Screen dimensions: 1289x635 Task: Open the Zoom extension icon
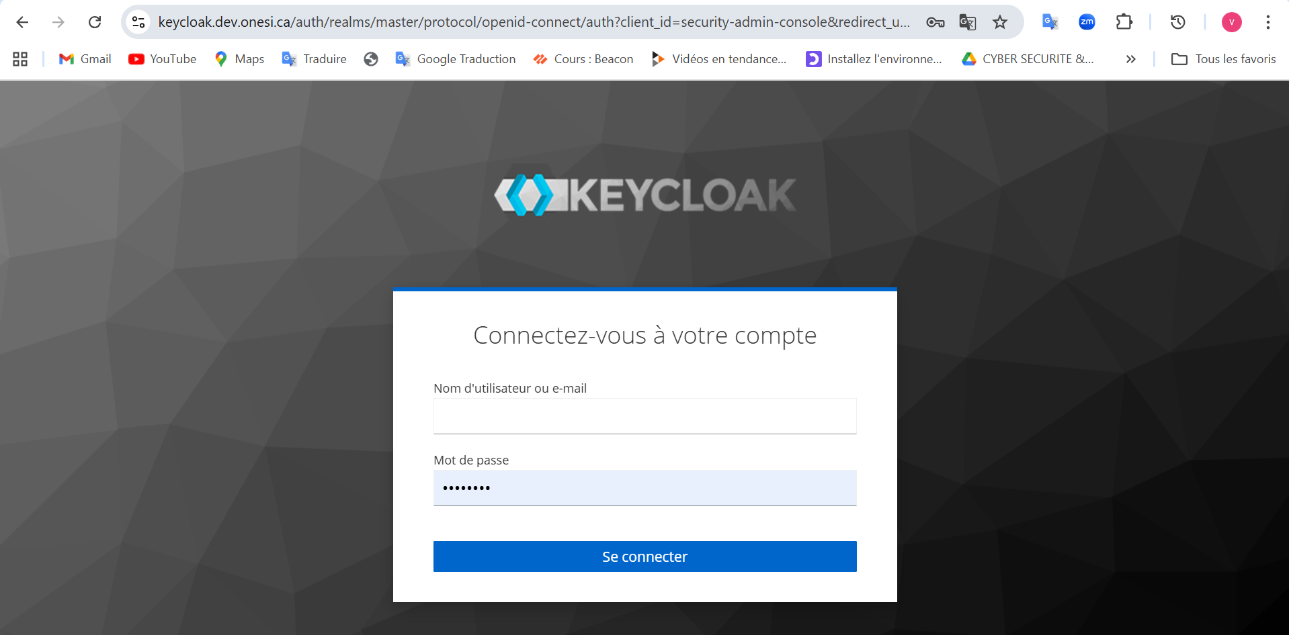pyautogui.click(x=1086, y=22)
